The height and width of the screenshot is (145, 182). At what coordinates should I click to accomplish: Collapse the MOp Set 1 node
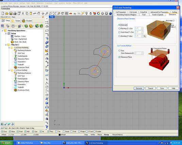click(x=6, y=45)
